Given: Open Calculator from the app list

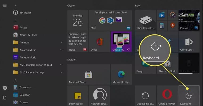Looking at the screenshot, I should 38,87.
